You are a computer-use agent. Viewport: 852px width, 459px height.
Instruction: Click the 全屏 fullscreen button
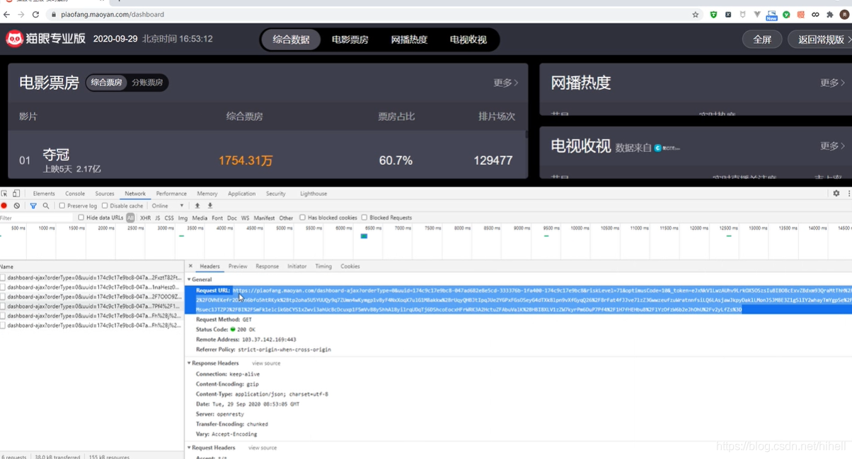coord(762,40)
